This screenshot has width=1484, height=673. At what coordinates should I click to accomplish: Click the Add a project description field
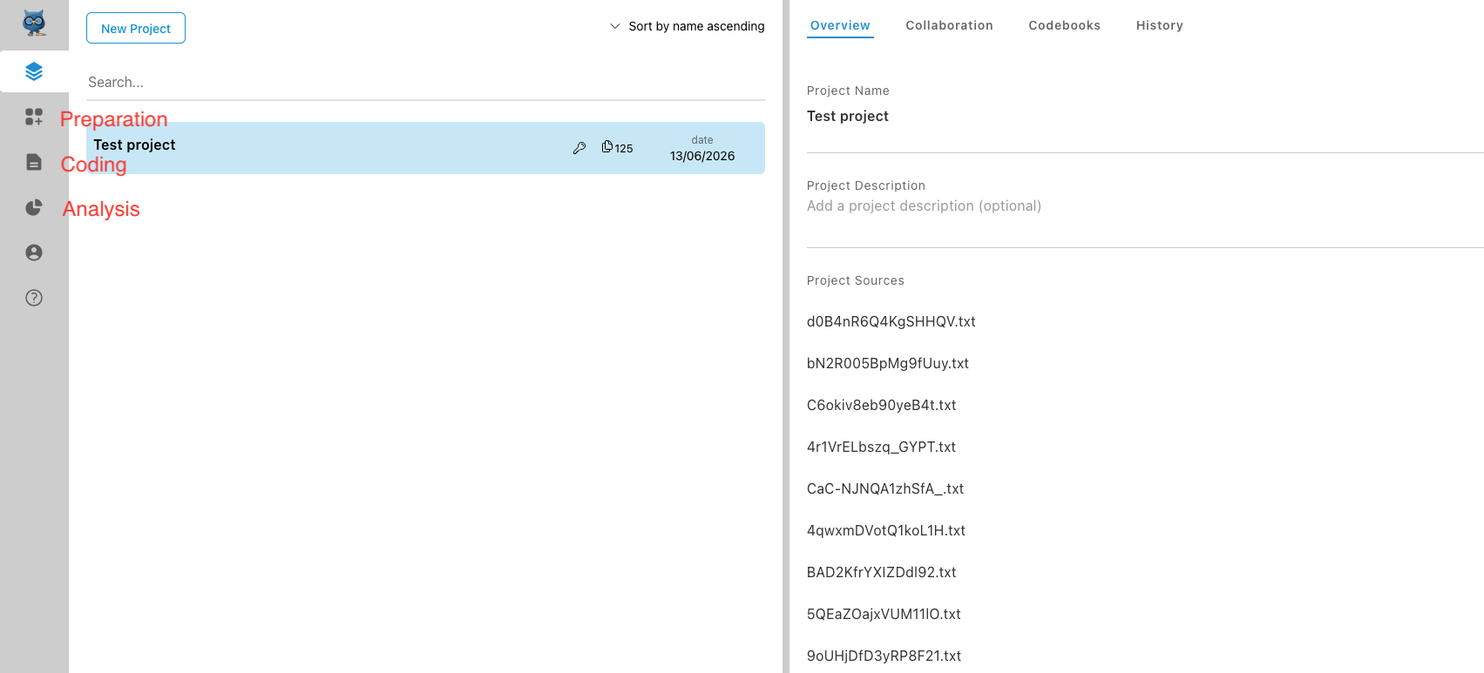1145,206
